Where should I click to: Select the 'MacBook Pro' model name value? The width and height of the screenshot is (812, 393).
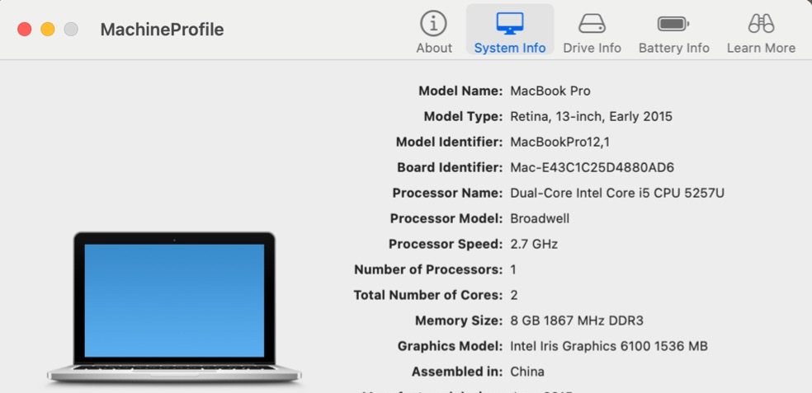click(550, 91)
